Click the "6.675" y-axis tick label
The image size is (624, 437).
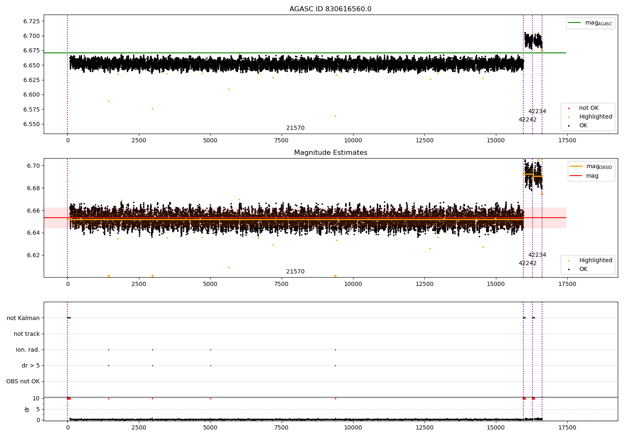(31, 51)
